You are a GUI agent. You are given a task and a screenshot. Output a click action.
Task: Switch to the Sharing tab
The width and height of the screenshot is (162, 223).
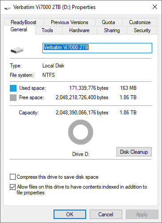tap(112, 30)
